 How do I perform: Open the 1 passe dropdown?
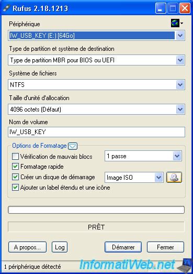click(143, 156)
